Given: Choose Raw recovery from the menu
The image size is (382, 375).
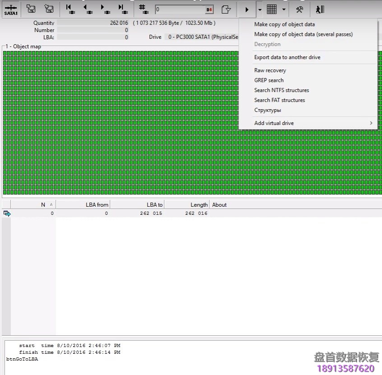Looking at the screenshot, I should click(270, 70).
